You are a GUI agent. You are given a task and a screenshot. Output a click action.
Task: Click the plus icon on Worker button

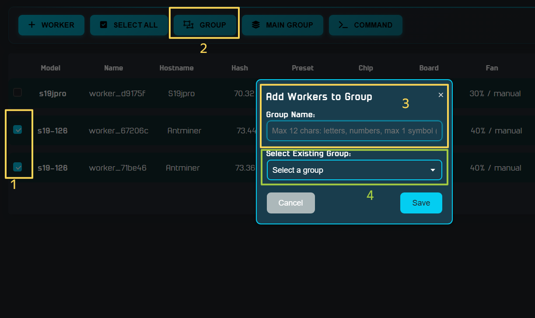(x=31, y=25)
